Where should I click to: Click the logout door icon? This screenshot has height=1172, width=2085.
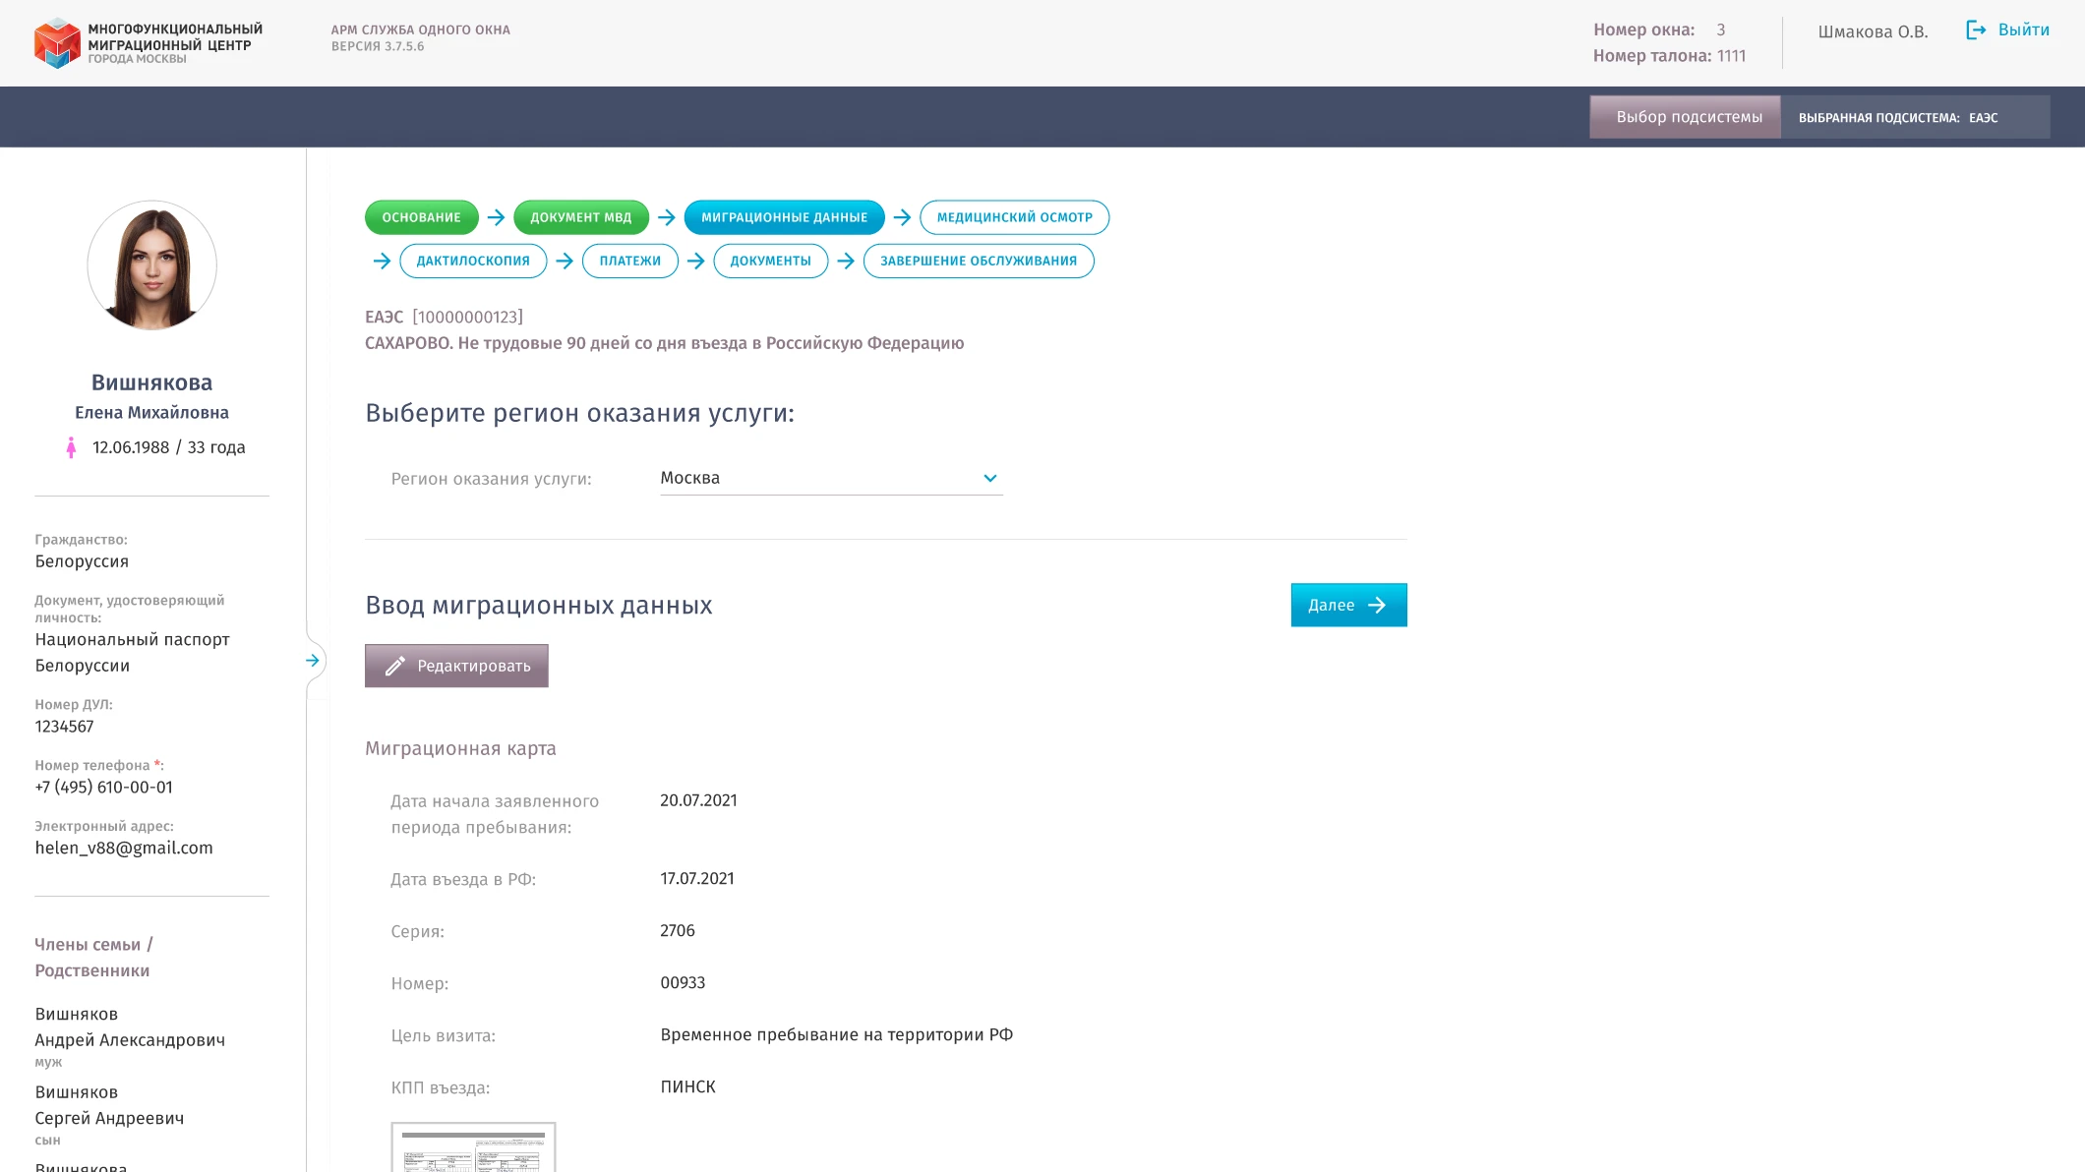pyautogui.click(x=1975, y=29)
